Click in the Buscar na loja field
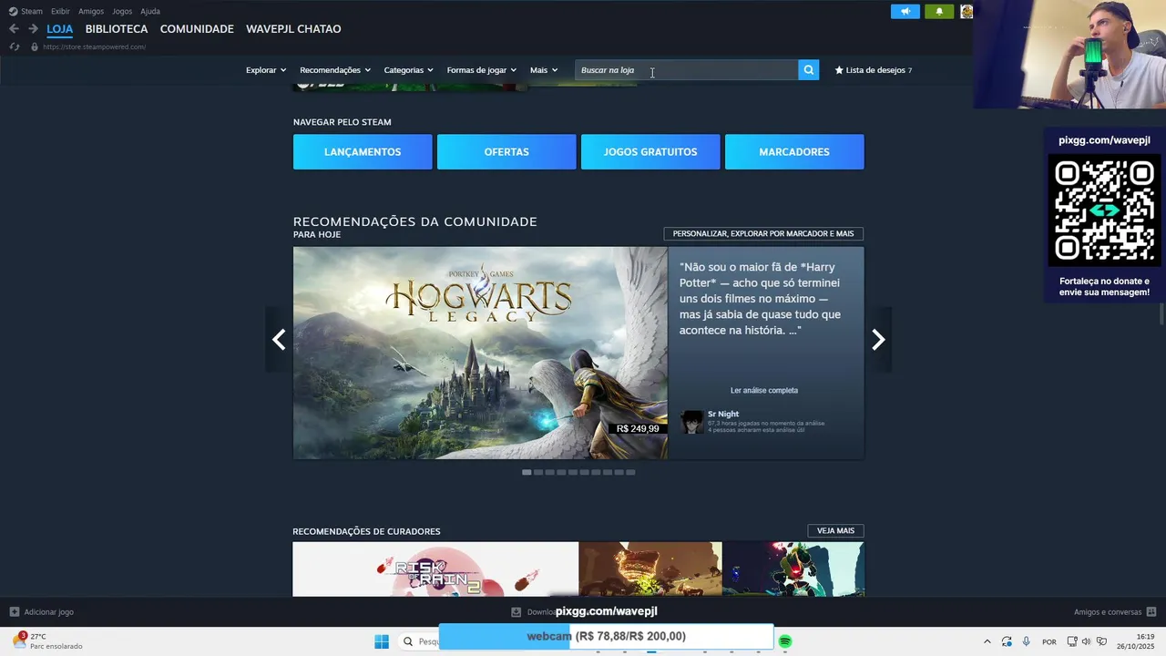 [686, 70]
